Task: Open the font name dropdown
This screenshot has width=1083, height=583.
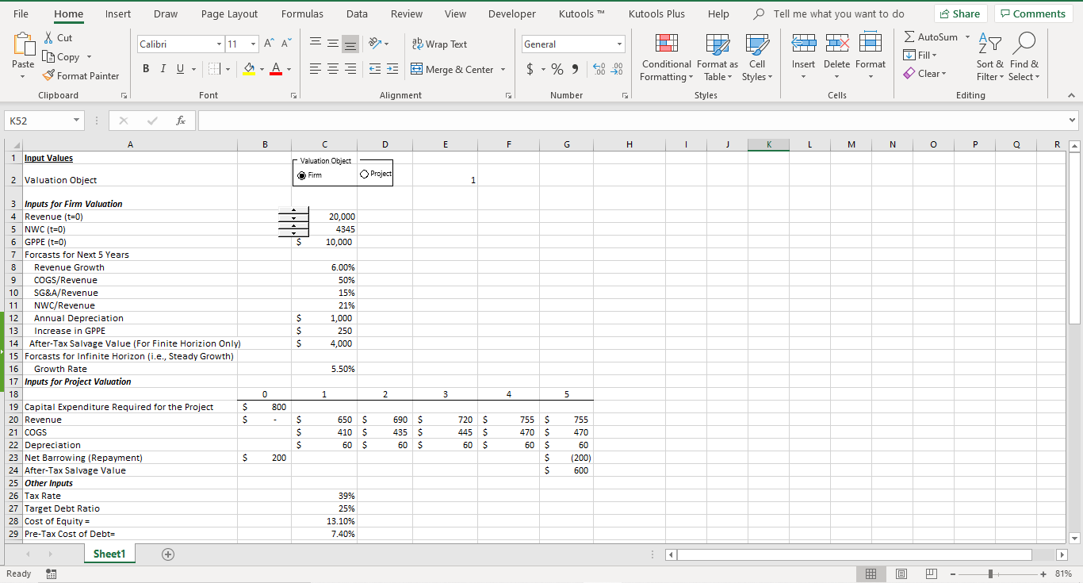Action: click(x=219, y=44)
